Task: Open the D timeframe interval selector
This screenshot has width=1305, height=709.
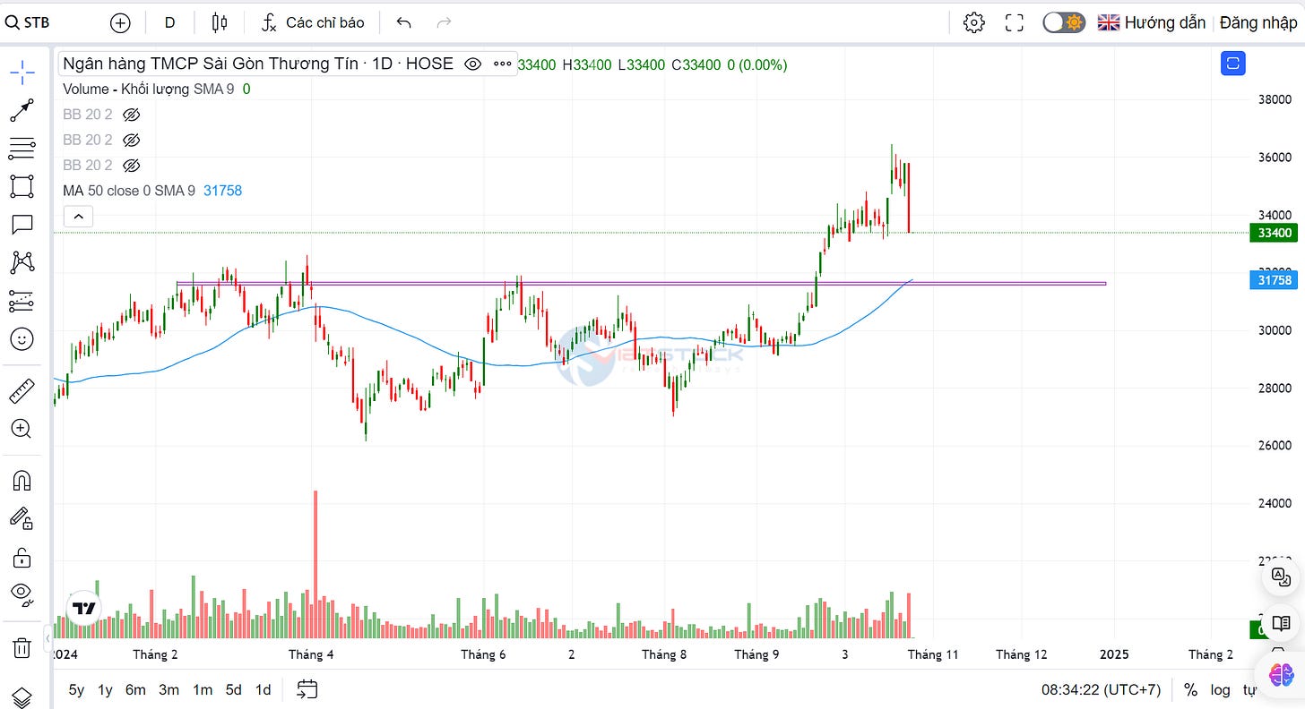Action: 169,22
